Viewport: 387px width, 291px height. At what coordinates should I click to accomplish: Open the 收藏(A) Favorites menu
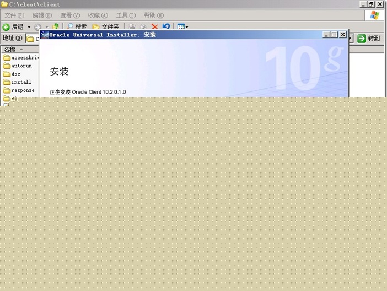click(98, 15)
